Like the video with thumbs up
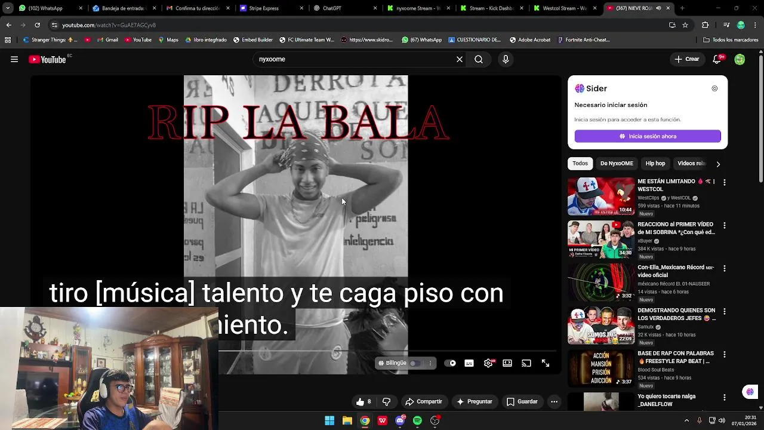The width and height of the screenshot is (764, 430). [x=364, y=402]
